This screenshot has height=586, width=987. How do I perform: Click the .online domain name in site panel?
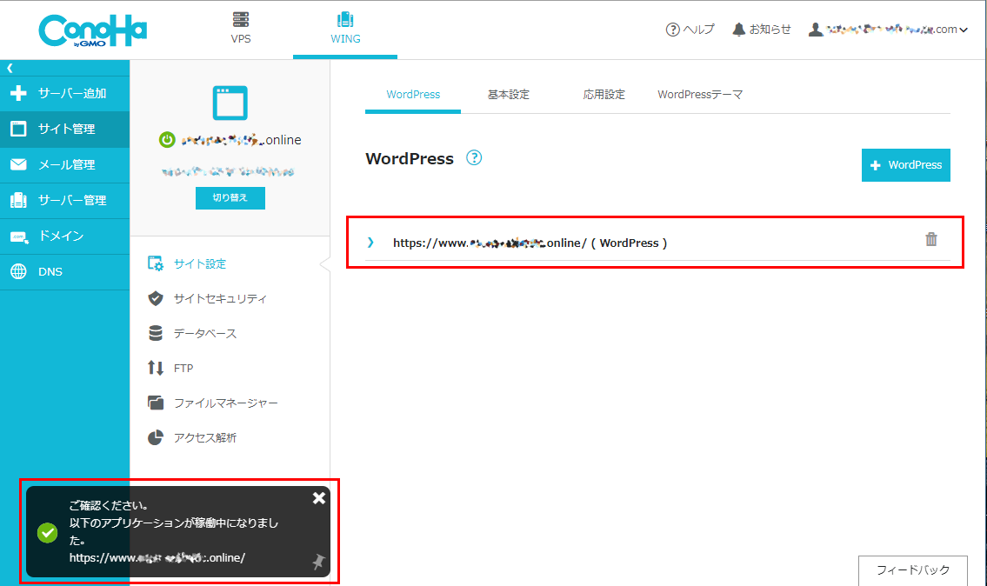(241, 140)
